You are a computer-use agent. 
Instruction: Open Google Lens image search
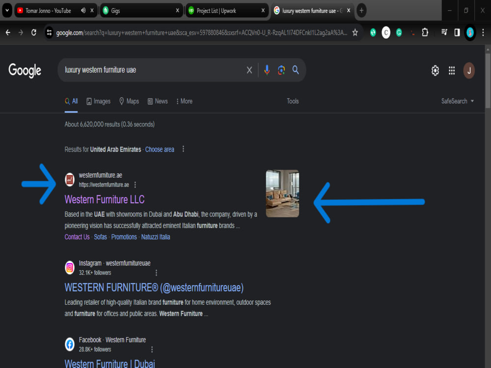281,70
